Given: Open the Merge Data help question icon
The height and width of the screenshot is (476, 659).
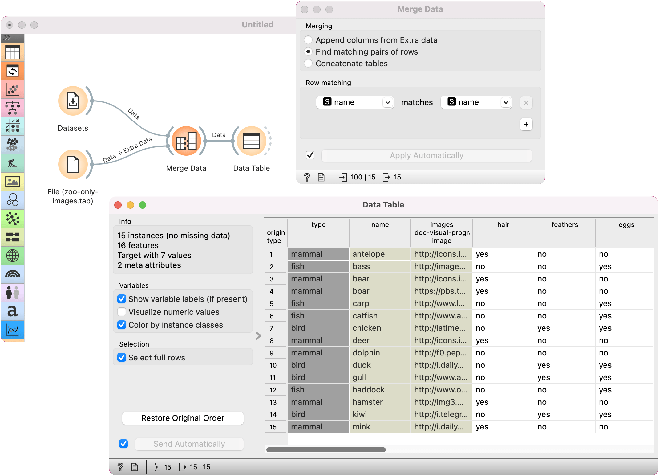Looking at the screenshot, I should (x=307, y=177).
